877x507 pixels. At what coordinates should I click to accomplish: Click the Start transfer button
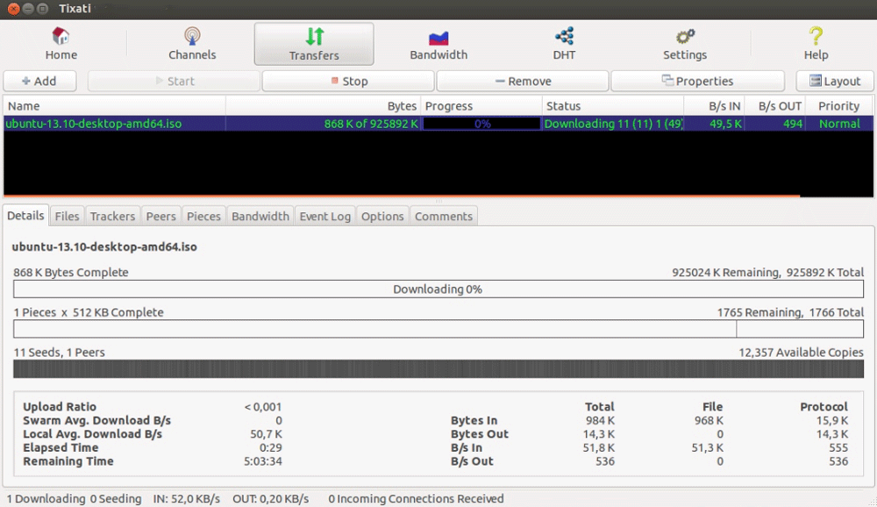click(x=174, y=82)
